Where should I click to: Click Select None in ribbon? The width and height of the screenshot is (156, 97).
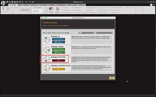click(x=65, y=10)
